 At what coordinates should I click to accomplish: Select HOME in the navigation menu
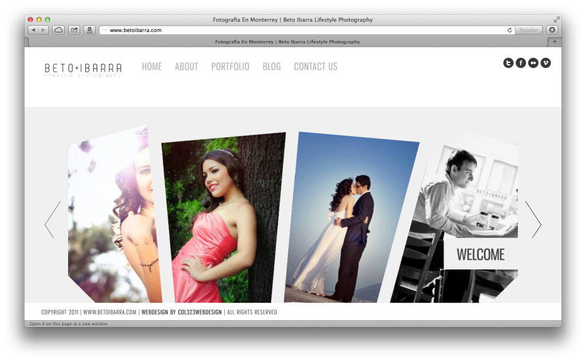152,66
